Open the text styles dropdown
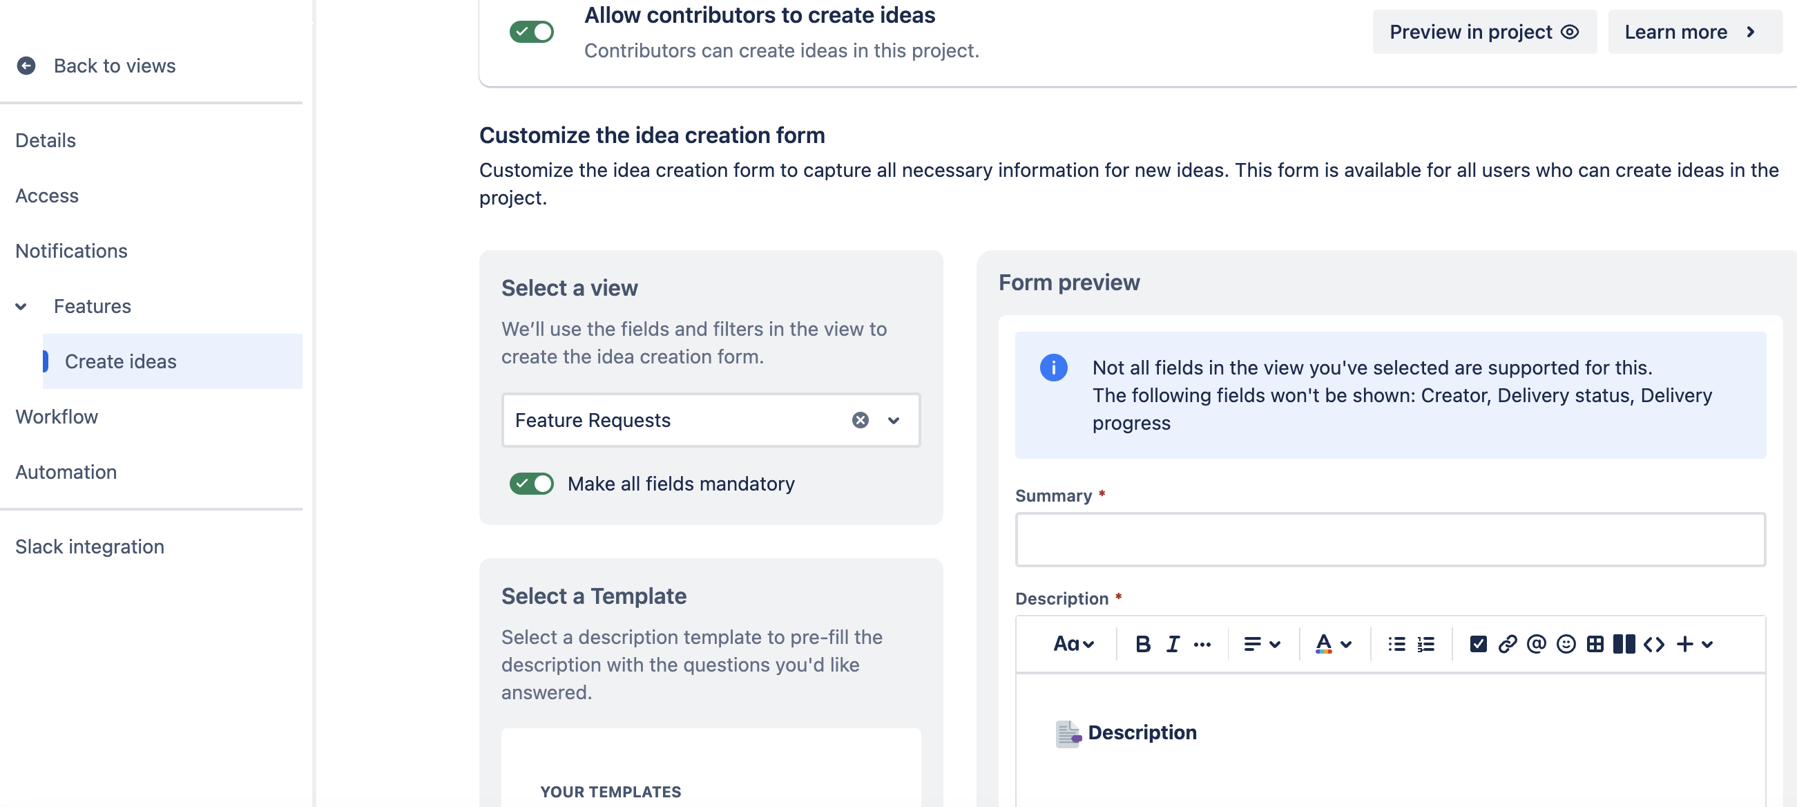 [1073, 644]
